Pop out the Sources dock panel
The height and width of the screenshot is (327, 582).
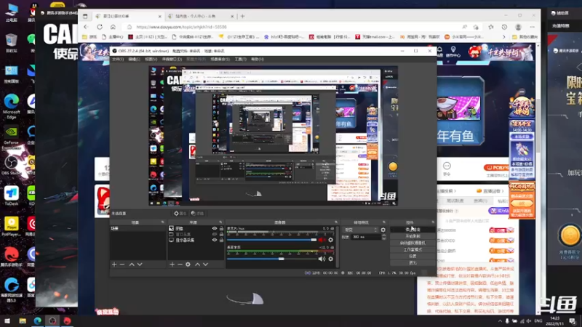[x=220, y=222]
